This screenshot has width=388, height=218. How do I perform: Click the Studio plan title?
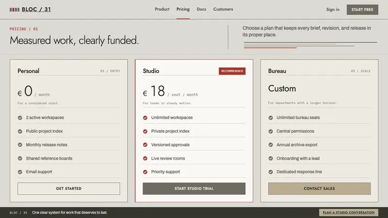[151, 71]
